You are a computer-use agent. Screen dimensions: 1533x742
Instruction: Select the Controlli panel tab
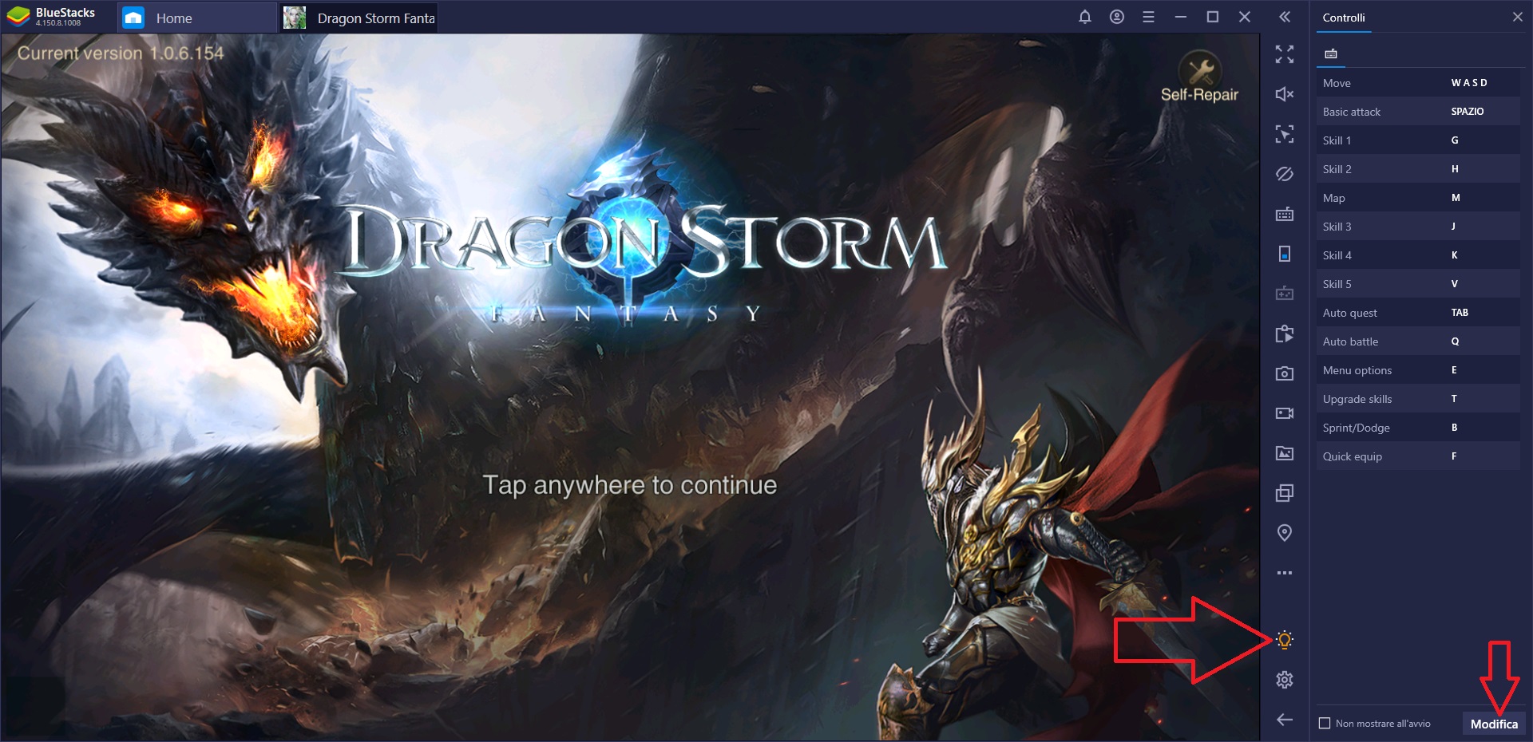(x=1344, y=18)
